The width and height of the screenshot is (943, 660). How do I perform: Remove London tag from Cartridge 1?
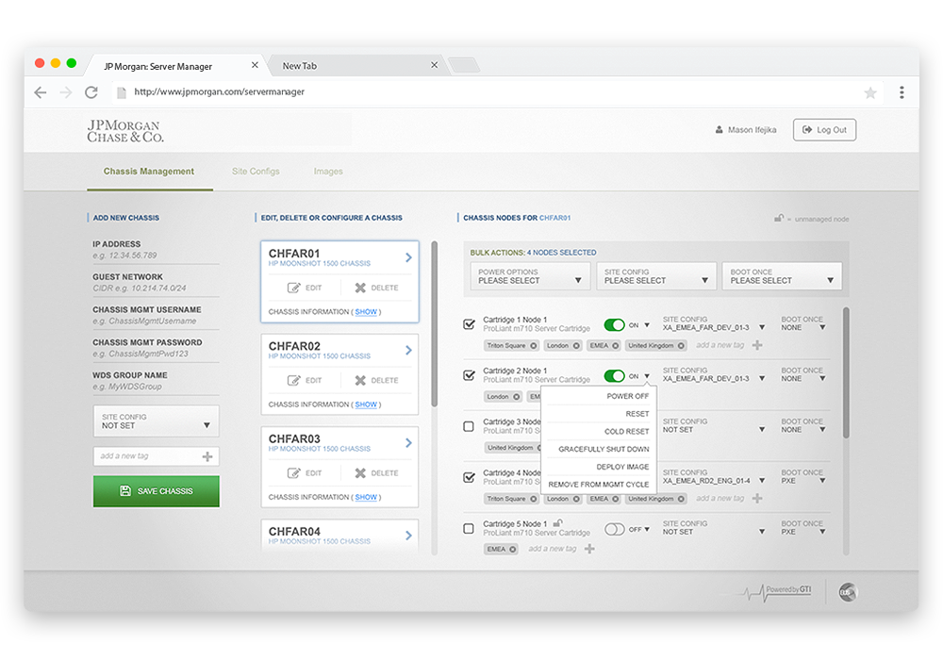576,346
